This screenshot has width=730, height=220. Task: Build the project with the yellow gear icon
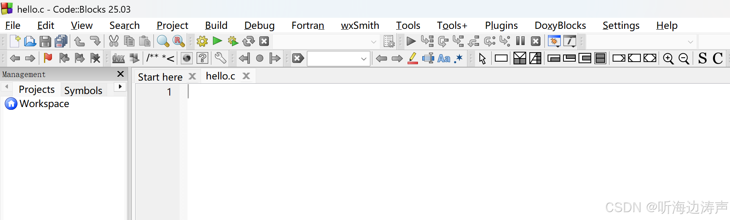tap(202, 41)
